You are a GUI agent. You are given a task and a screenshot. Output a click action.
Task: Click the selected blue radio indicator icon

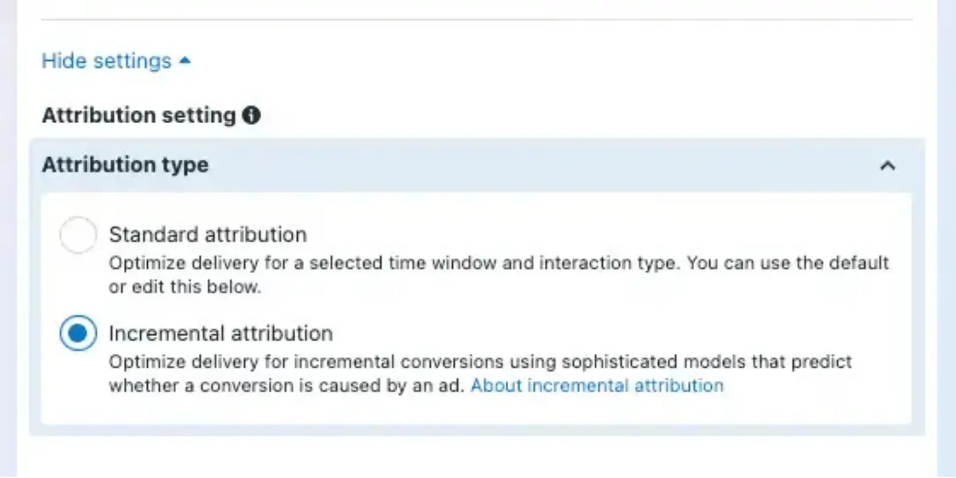(x=78, y=333)
